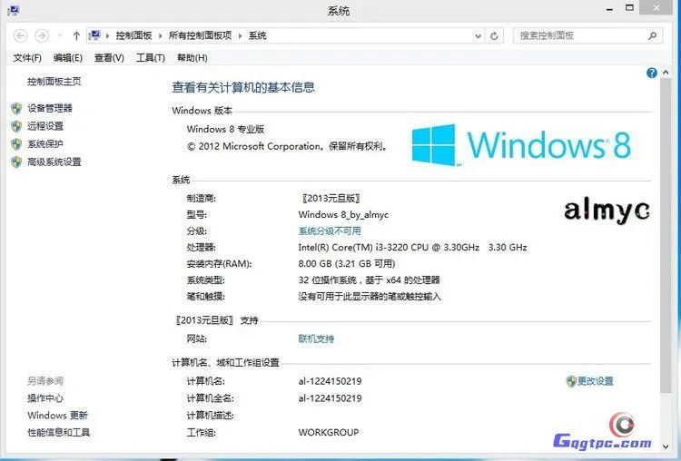
Task: Click the 系统分级不可用 rating link
Action: tap(330, 230)
